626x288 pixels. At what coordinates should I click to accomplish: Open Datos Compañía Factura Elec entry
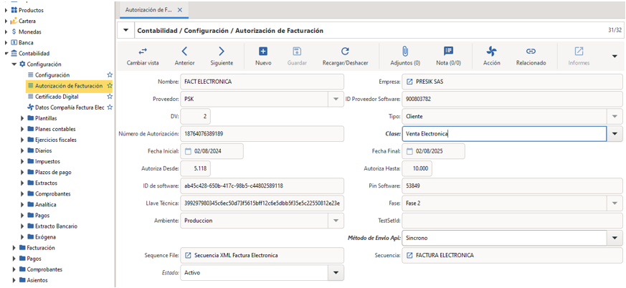(70, 107)
